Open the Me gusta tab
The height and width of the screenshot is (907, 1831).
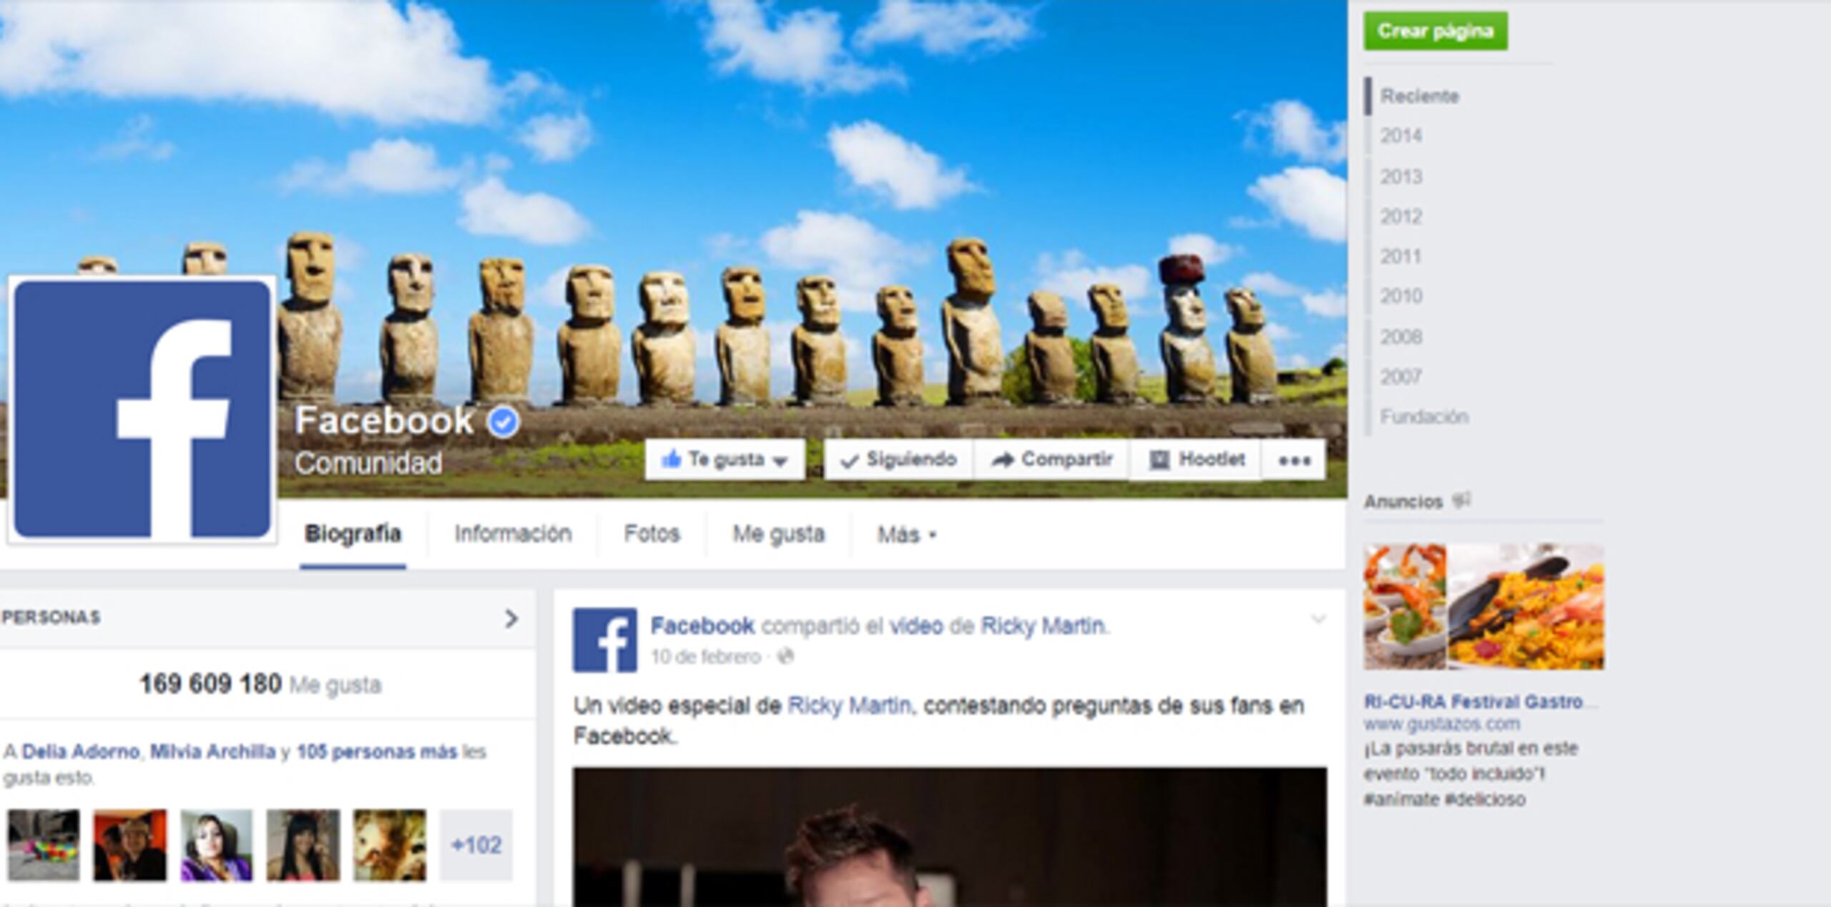(x=778, y=534)
